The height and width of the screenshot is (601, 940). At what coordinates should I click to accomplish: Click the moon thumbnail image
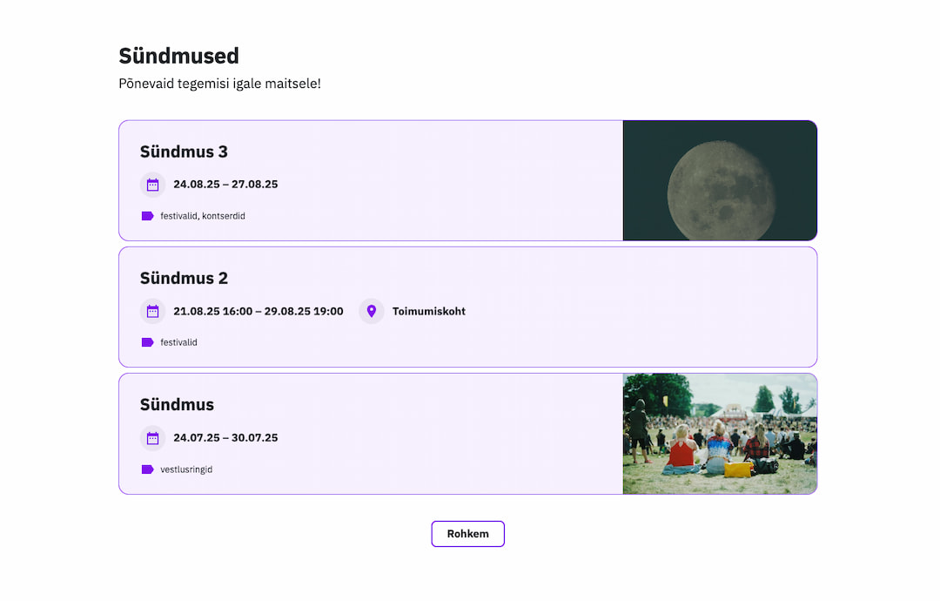pyautogui.click(x=720, y=180)
